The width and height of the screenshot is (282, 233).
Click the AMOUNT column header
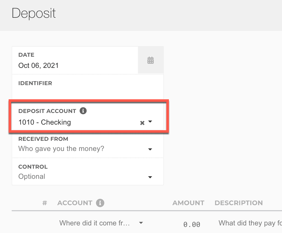click(x=188, y=203)
